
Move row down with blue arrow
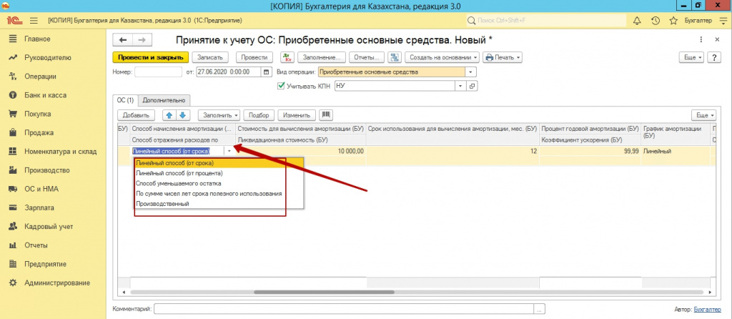pyautogui.click(x=182, y=115)
